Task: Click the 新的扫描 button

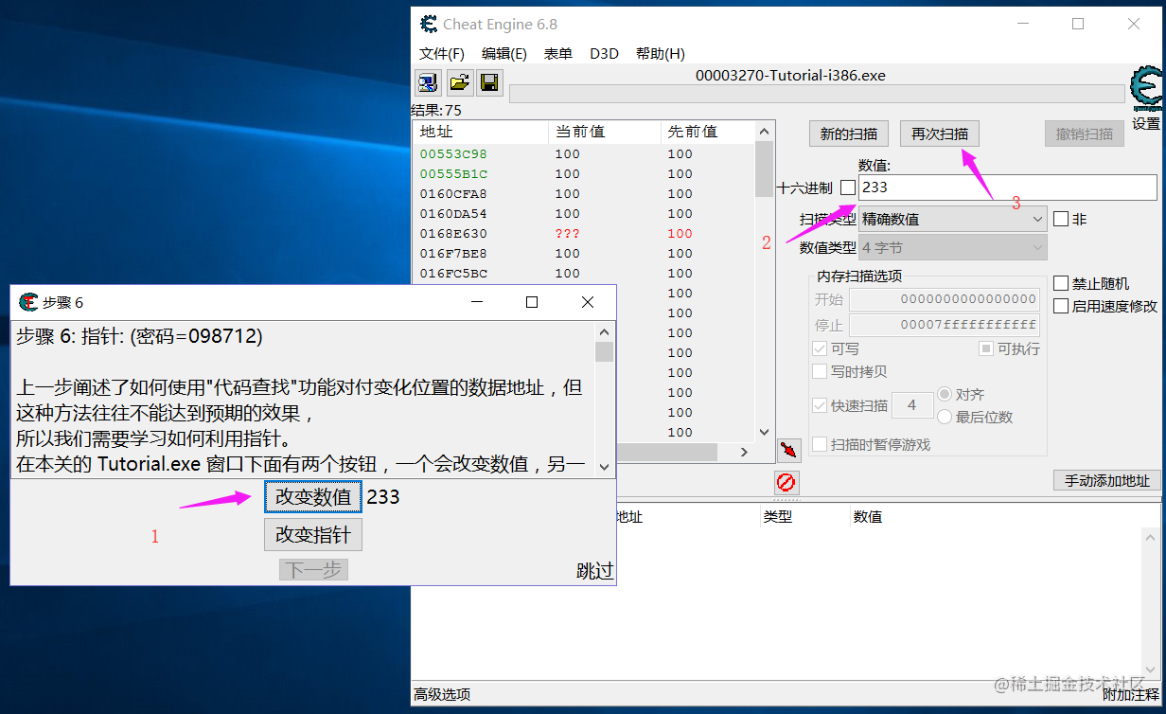Action: click(x=849, y=134)
